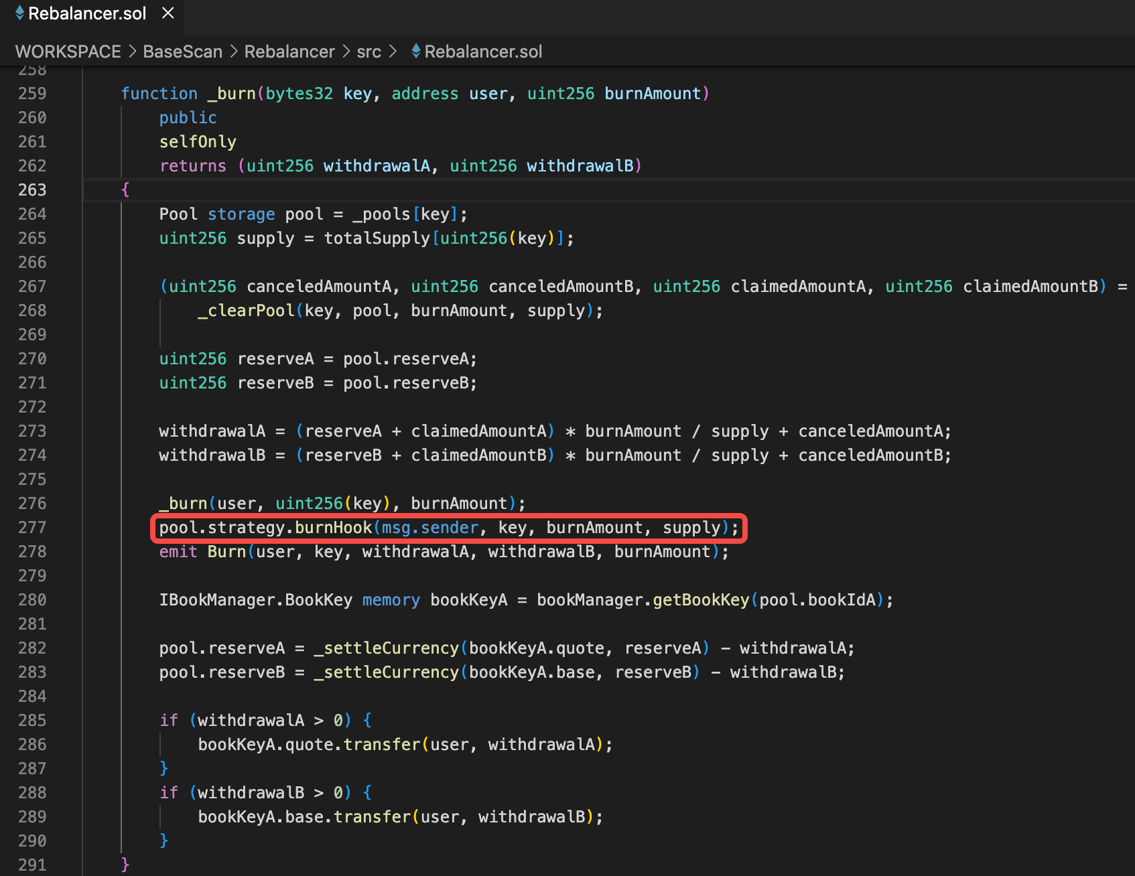The width and height of the screenshot is (1135, 876).
Task: Click emit keyword on line 278
Action: point(178,552)
